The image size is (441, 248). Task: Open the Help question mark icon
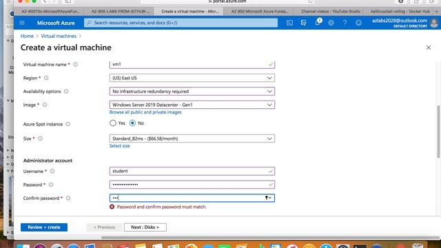point(345,23)
